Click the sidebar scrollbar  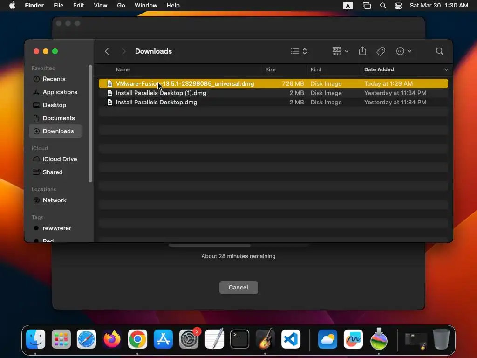click(90, 124)
